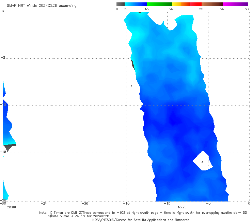The width and height of the screenshot is (252, 222).
Task: Click the '50' label under the color bar
Action: click(x=201, y=9)
